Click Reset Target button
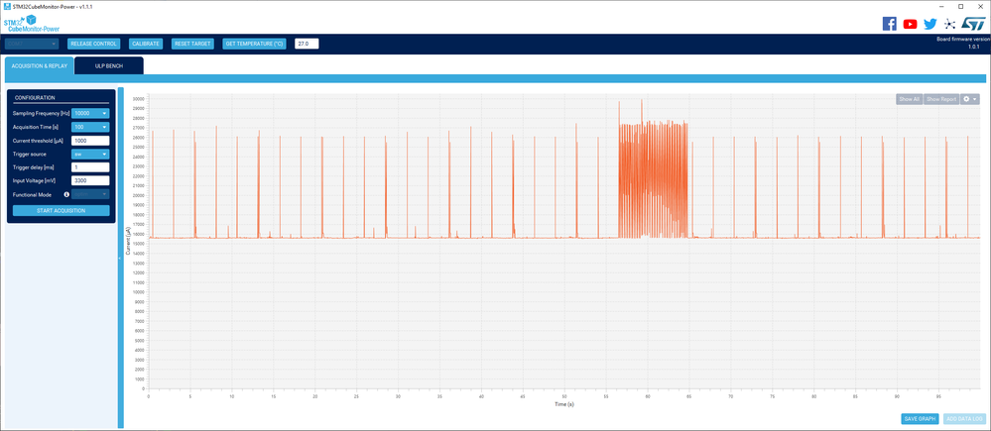Viewport: 991px width, 431px height. click(192, 44)
